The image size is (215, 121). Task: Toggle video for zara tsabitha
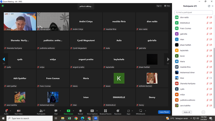coord(211,106)
